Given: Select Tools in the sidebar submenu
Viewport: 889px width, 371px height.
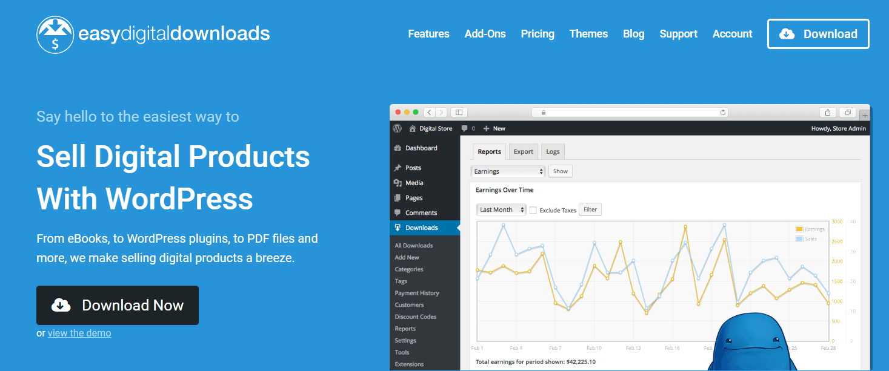Looking at the screenshot, I should (x=402, y=352).
